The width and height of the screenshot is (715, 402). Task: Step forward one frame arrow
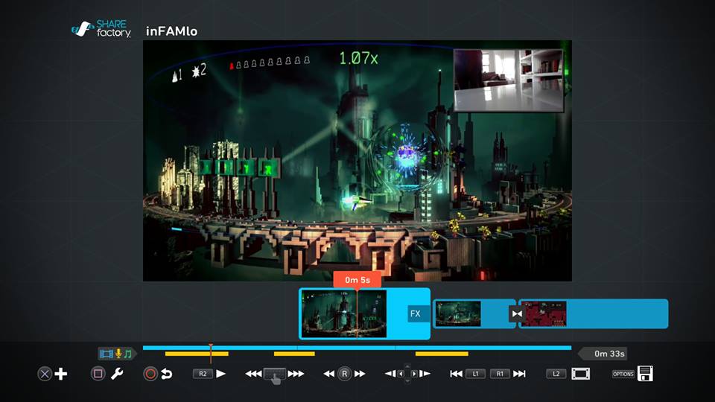(425, 374)
